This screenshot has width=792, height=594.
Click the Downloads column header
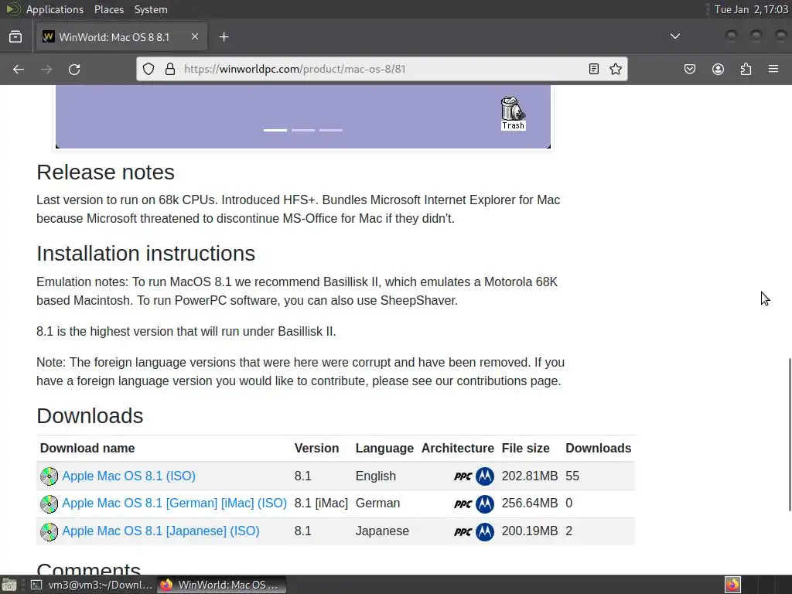click(x=598, y=448)
